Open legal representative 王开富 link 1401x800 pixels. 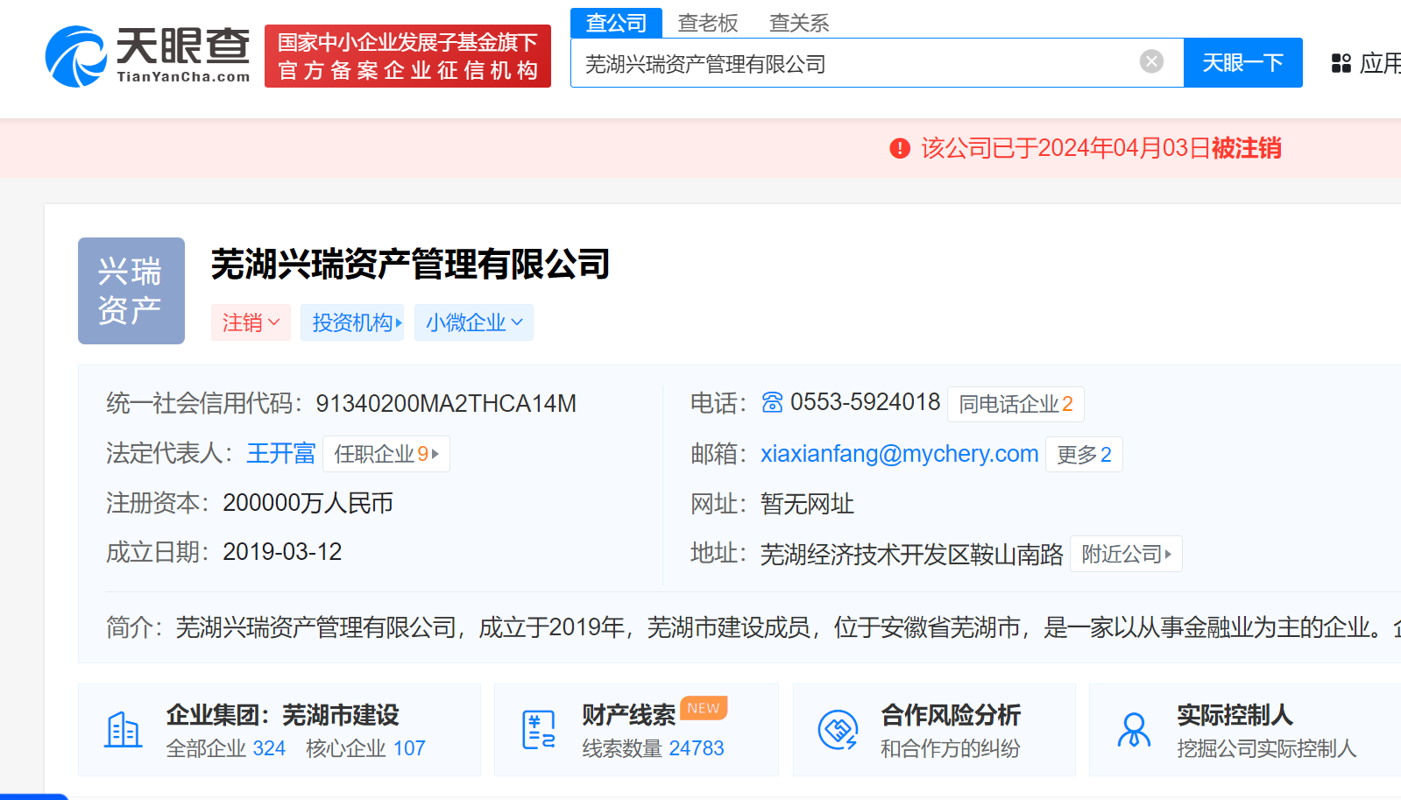[281, 454]
